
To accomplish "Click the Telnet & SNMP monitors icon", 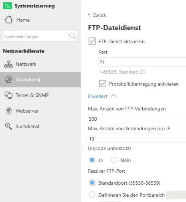I will (9, 95).
